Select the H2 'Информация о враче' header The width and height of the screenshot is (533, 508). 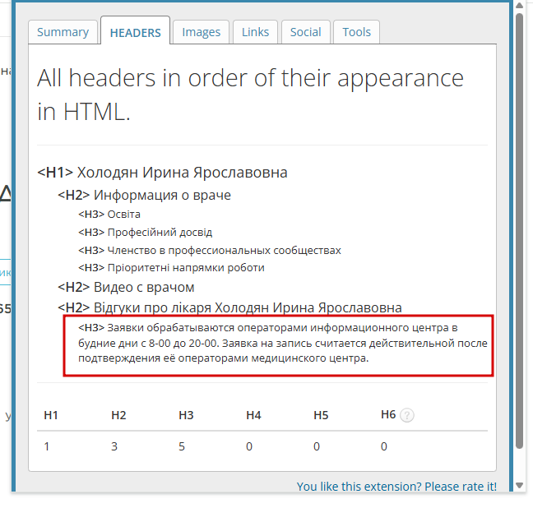145,195
